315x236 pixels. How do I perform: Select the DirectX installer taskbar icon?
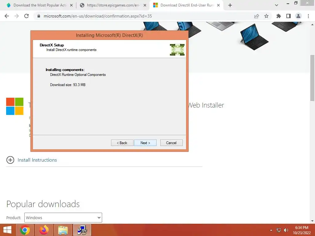82,230
